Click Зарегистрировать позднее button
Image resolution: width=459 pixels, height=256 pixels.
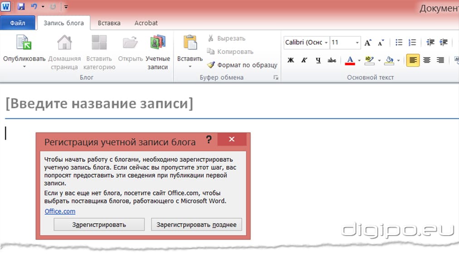(196, 225)
